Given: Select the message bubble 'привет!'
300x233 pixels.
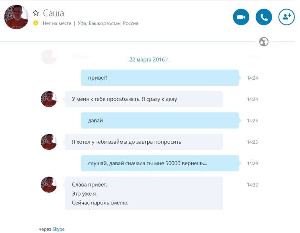Looking at the screenshot, I should click(x=160, y=78).
